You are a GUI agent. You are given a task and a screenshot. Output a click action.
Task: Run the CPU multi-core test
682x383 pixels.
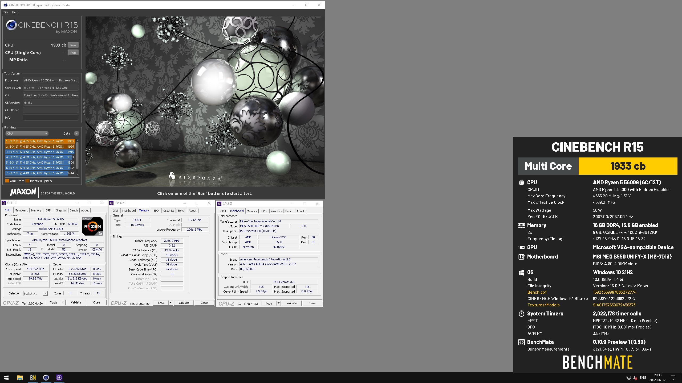pos(73,45)
